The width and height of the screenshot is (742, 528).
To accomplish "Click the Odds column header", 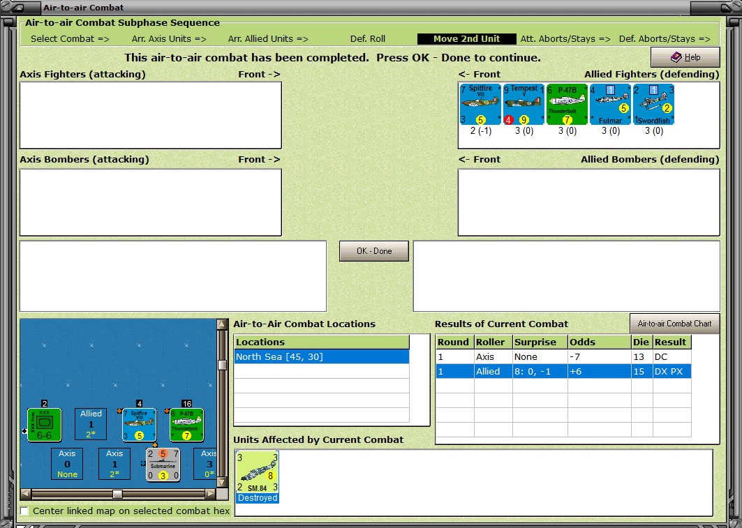I will (x=599, y=342).
